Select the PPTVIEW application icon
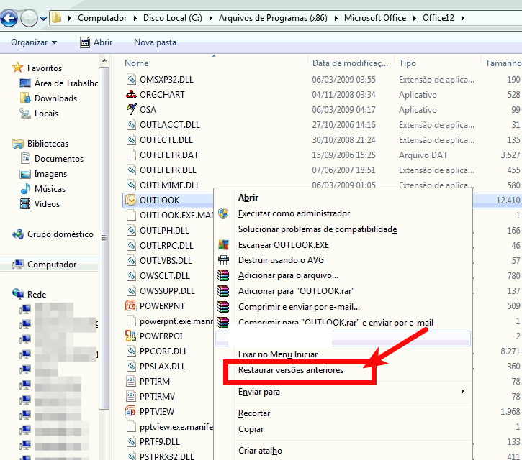522x460 pixels. coord(131,411)
